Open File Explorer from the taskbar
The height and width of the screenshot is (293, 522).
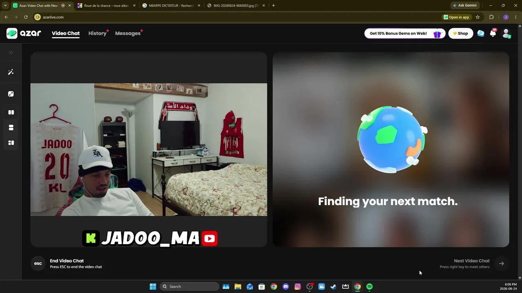click(238, 286)
